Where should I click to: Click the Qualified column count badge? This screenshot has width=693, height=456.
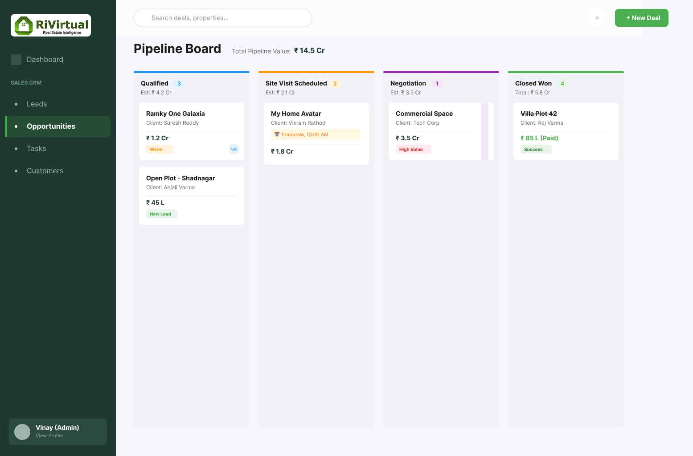[x=179, y=84]
